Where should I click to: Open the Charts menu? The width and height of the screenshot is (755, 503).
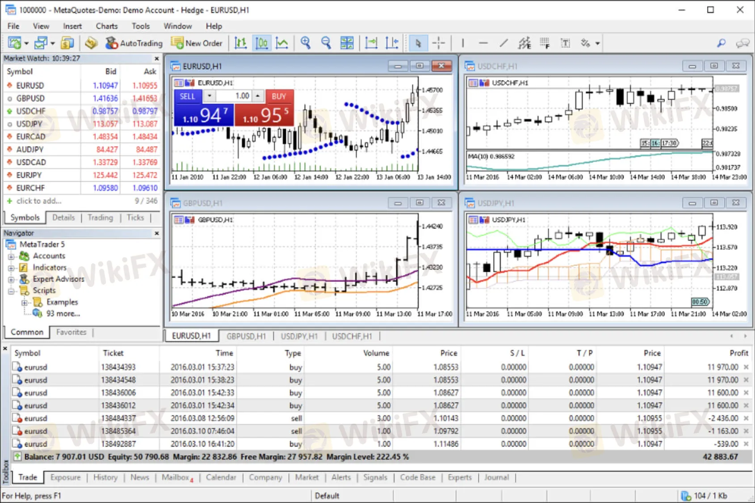tap(106, 26)
